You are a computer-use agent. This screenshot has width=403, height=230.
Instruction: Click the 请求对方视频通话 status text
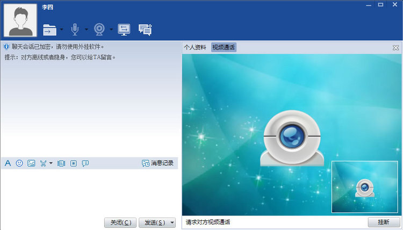pos(208,222)
